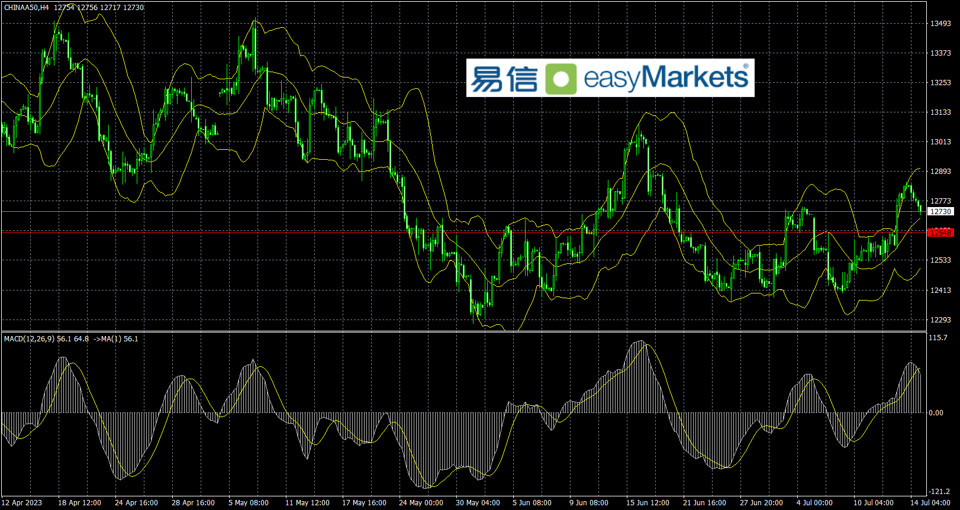Click the MACD(12,26,9) indicator label
The height and width of the screenshot is (510, 960).
point(29,339)
